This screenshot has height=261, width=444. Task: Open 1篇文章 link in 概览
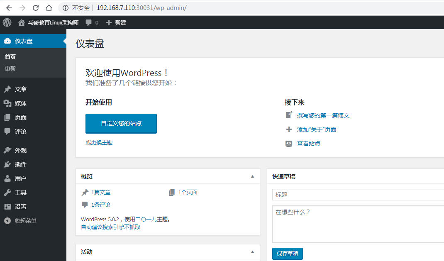tap(101, 193)
